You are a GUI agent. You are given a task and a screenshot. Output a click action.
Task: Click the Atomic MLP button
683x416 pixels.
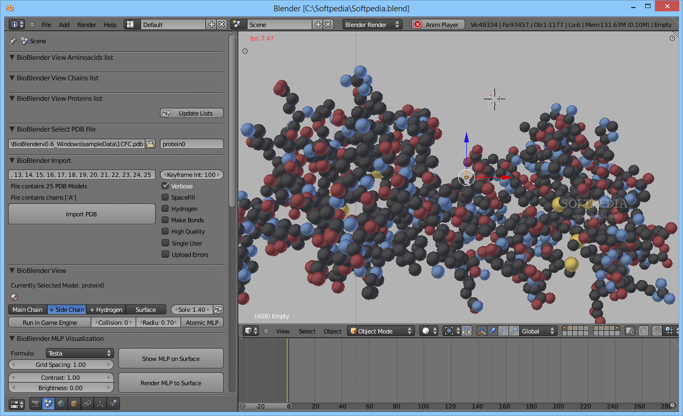pos(202,323)
